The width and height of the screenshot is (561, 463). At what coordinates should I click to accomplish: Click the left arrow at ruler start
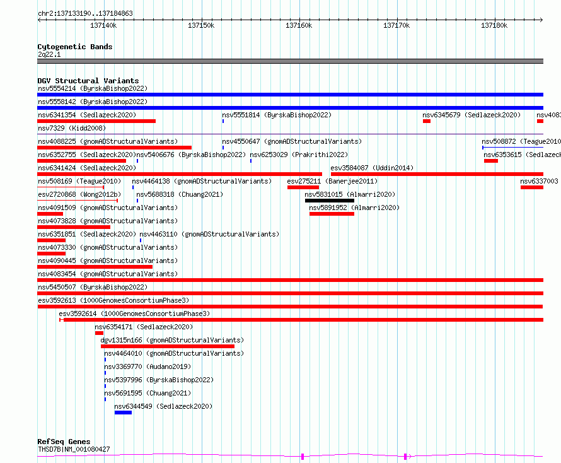pos(39,20)
